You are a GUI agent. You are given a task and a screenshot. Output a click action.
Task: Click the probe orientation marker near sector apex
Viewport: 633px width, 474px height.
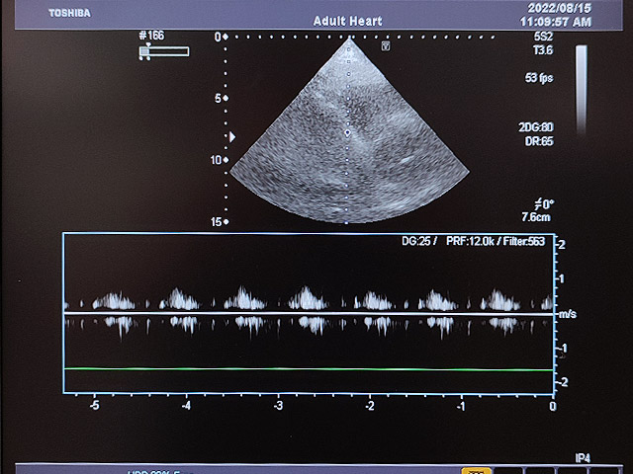[386, 44]
